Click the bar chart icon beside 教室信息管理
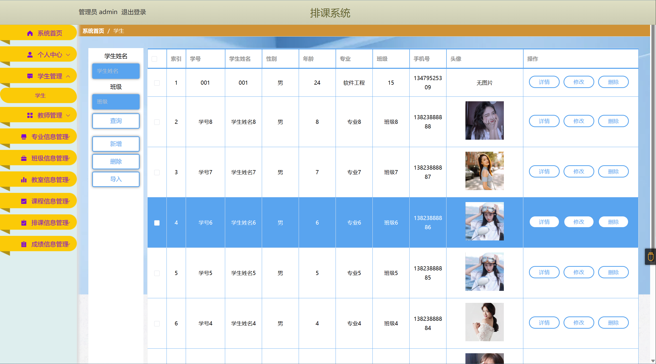 [24, 180]
